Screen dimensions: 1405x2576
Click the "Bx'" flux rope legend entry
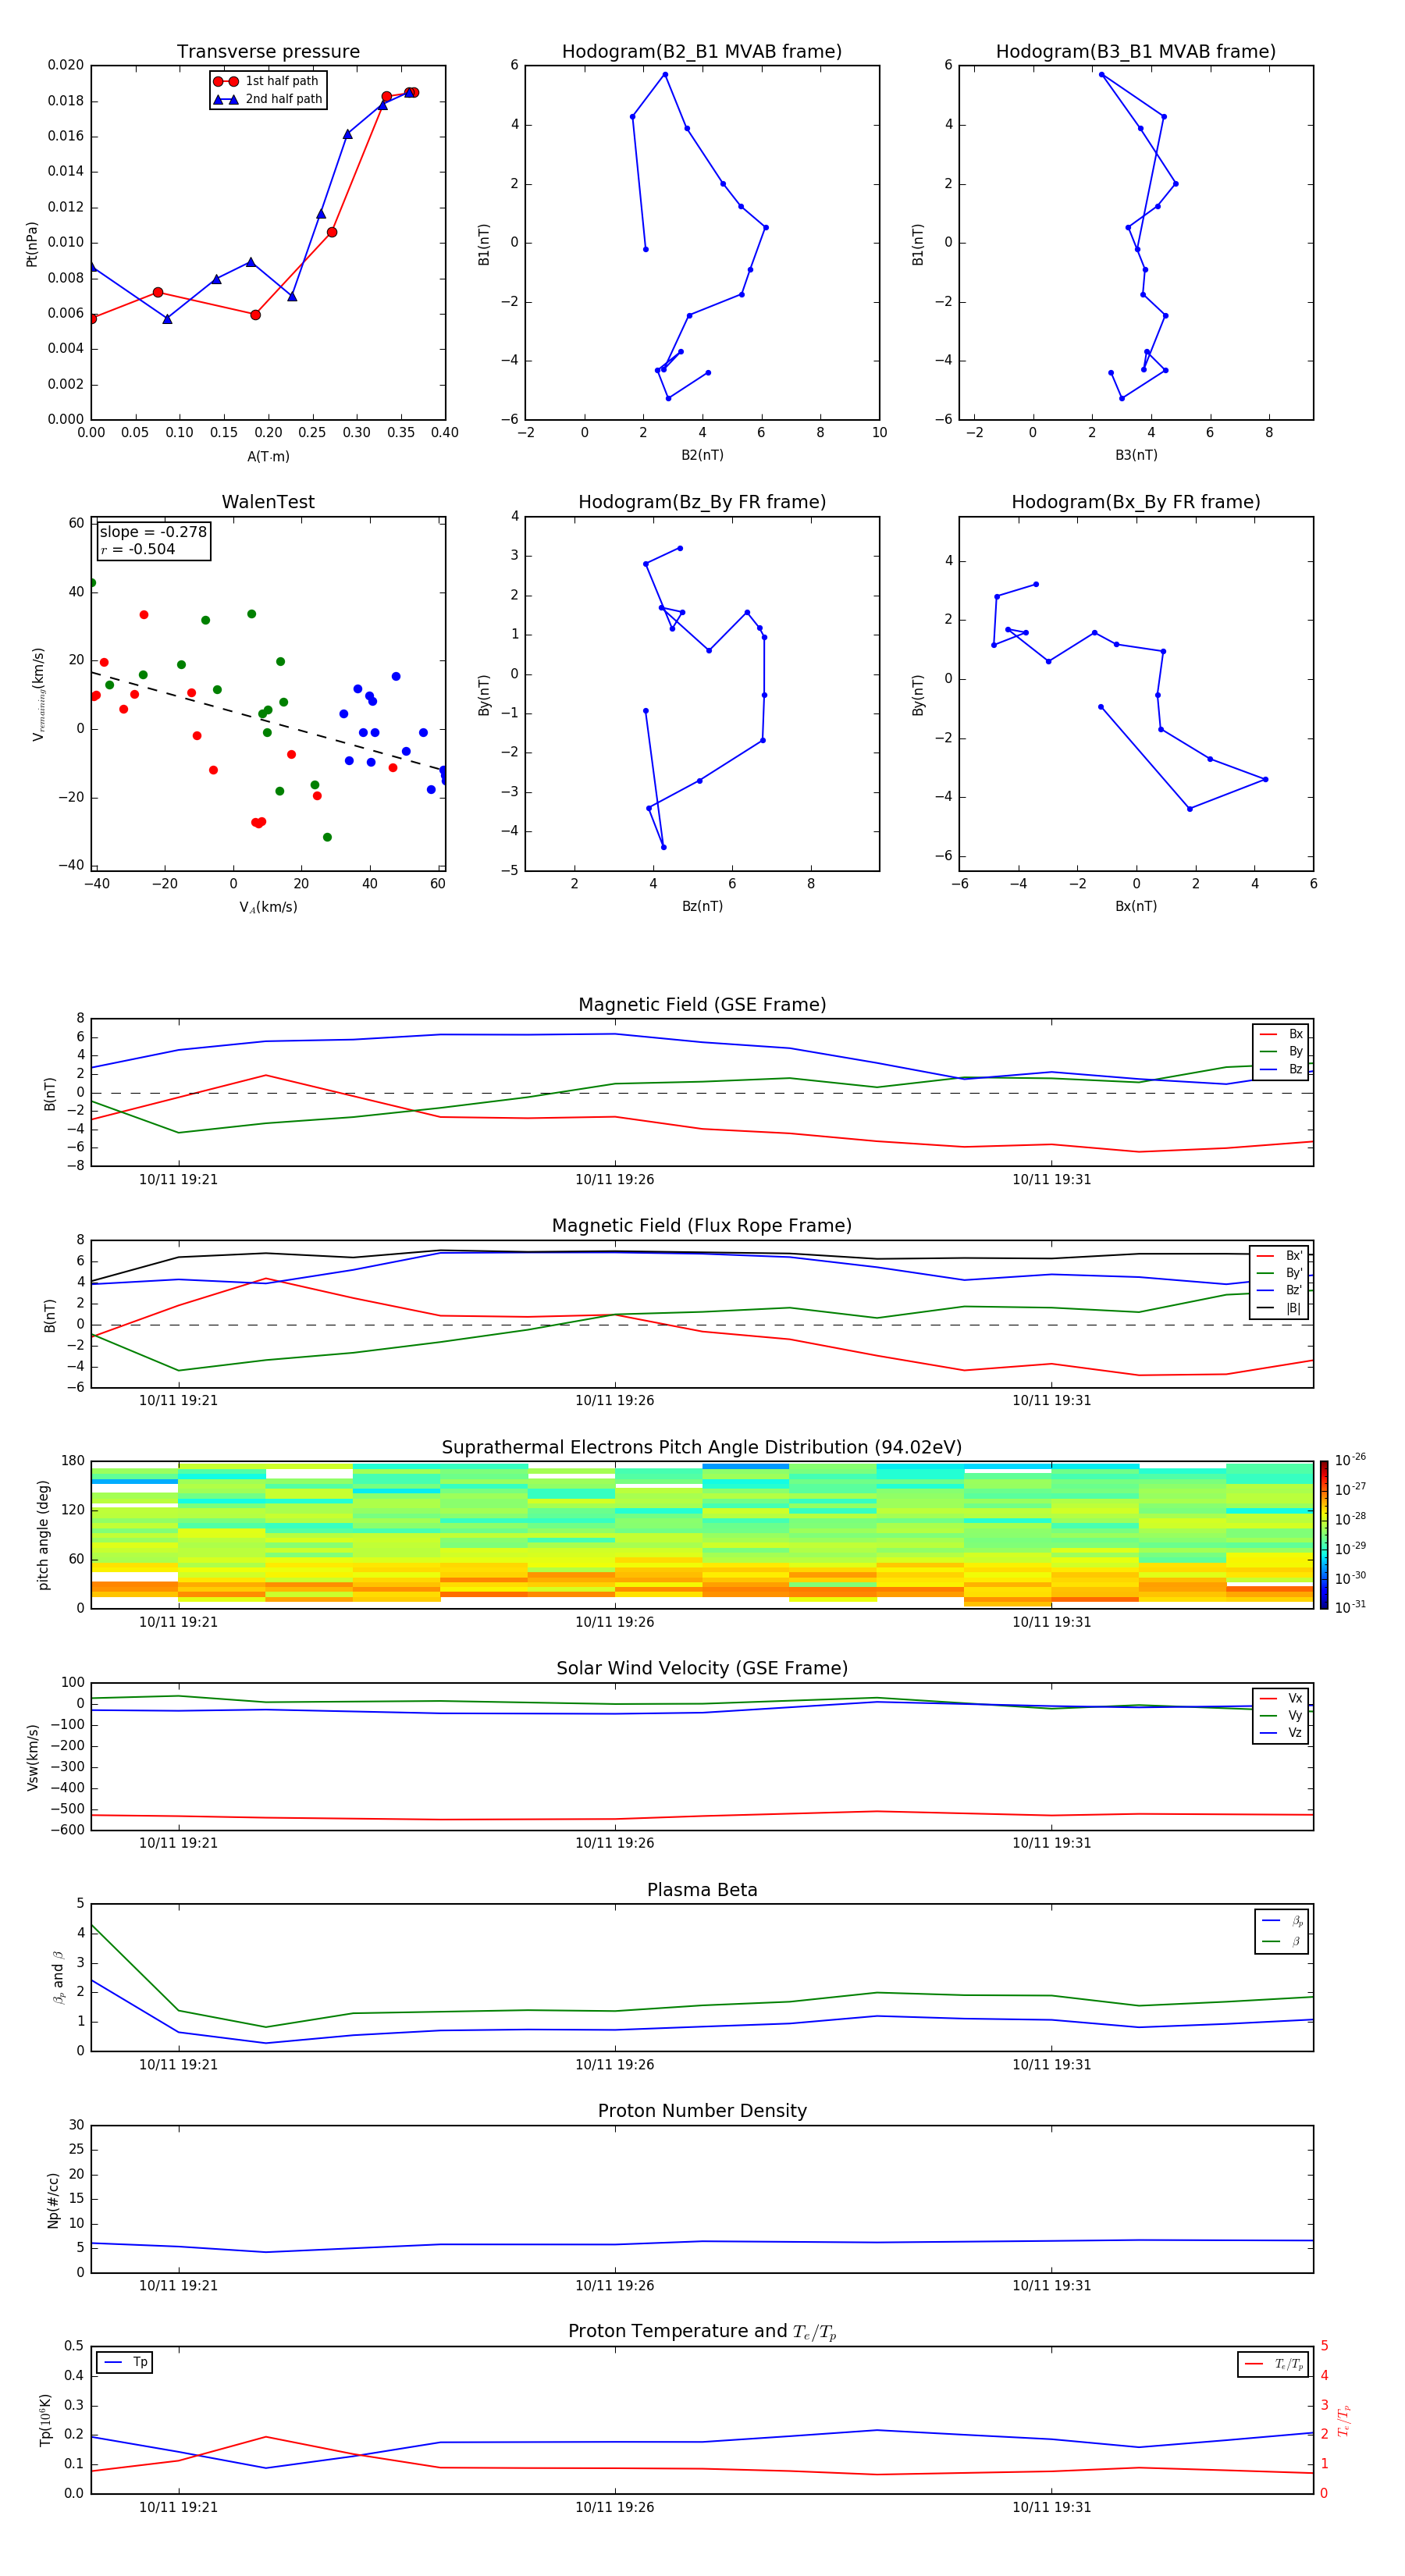pos(1280,1256)
